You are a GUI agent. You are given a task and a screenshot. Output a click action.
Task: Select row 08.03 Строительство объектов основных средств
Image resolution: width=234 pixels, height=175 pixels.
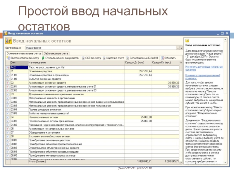pyautogui.click(x=92, y=148)
